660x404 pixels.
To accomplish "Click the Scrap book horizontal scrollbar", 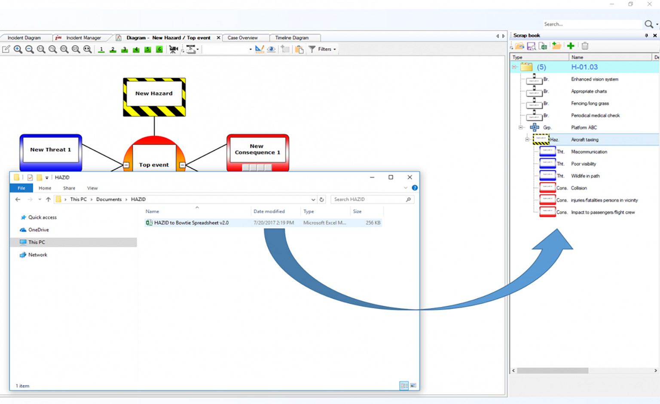I will 552,370.
